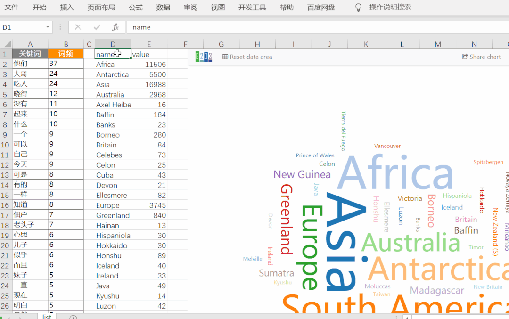Open the 百度网盘 ribbon tab
Viewport: 509px width, 319px height.
[321, 8]
